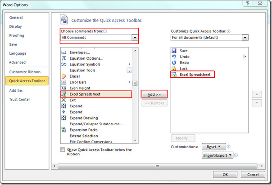Image resolution: width=272 pixels, height=185 pixels.
Task: Click the Cancel button
Action: pyautogui.click(x=253, y=175)
